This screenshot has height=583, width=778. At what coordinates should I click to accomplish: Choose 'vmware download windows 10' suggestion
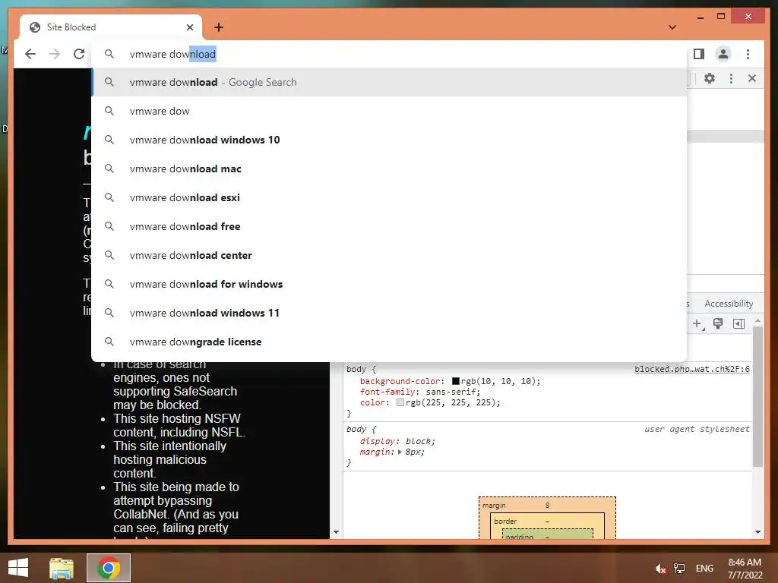[389, 140]
